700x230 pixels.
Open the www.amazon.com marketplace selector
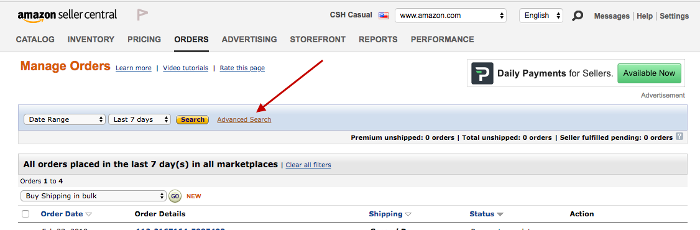point(451,16)
